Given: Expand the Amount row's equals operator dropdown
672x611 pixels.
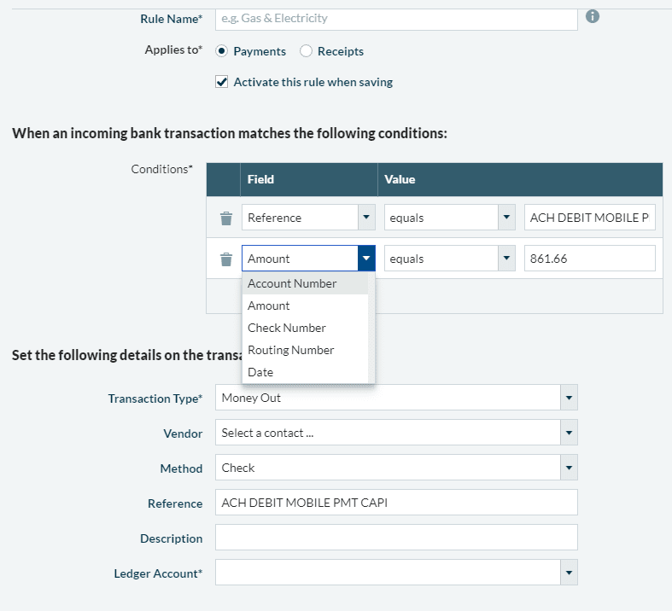Looking at the screenshot, I should 506,259.
